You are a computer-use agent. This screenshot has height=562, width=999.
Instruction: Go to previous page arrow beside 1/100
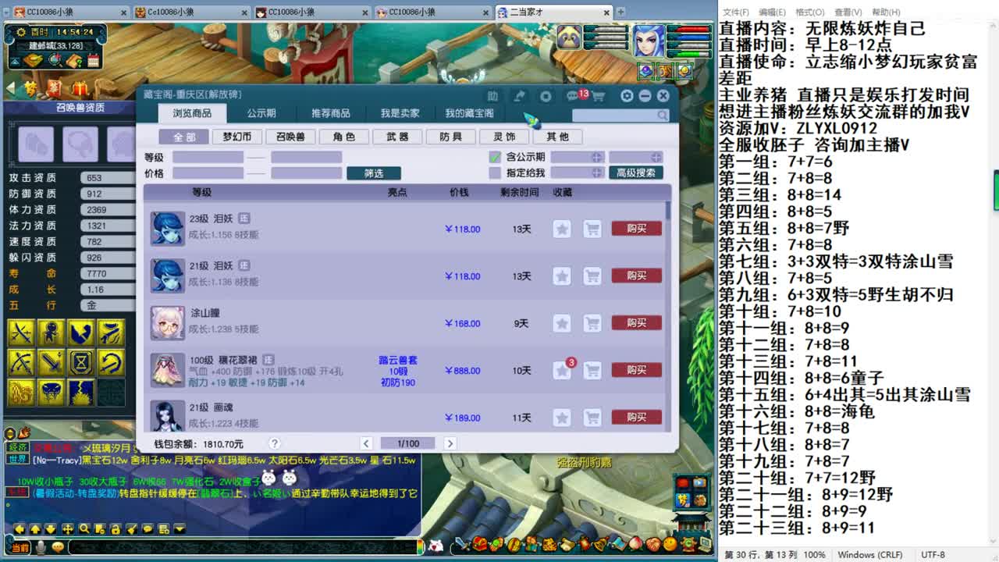(x=366, y=443)
